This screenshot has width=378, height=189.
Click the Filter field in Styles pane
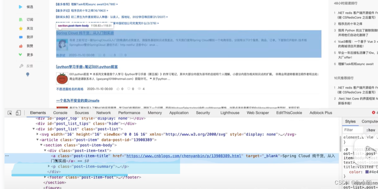[x=352, y=130]
